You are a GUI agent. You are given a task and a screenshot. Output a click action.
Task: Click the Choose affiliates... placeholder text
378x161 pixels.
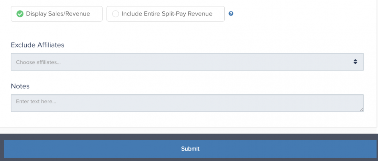click(x=38, y=62)
